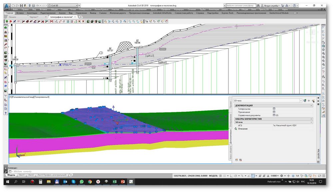The height and width of the screenshot is (192, 333).
Task: Click the Примечания notes icon
Action: 274,112
